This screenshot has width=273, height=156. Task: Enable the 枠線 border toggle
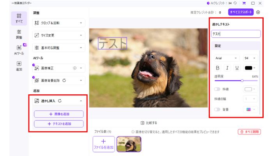[x=217, y=89]
